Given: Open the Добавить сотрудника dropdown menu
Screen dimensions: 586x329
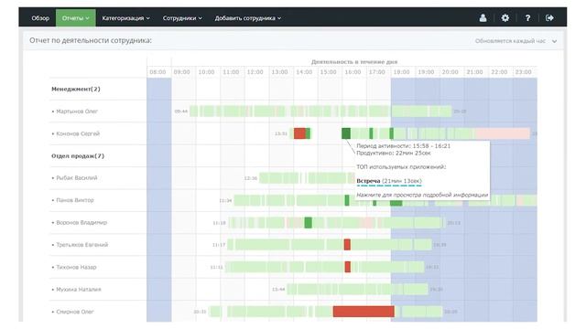Looking at the screenshot, I should point(248,18).
